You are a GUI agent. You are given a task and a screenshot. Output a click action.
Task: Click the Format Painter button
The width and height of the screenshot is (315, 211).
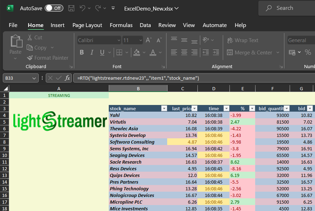(x=48, y=58)
